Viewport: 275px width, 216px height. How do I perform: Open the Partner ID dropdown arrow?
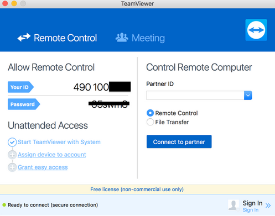click(248, 96)
